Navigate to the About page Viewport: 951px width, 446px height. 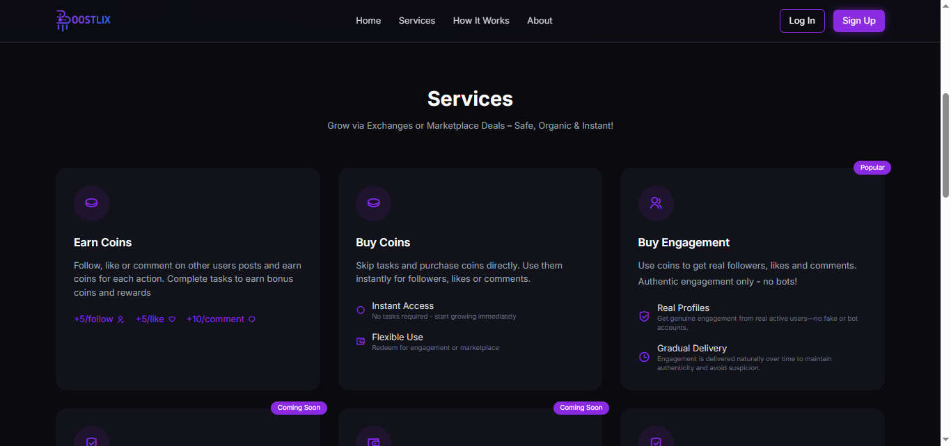click(x=540, y=21)
